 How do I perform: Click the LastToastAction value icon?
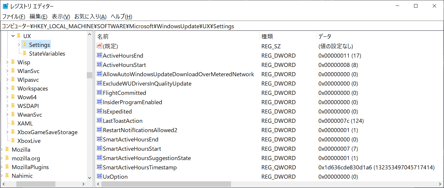click(99, 120)
